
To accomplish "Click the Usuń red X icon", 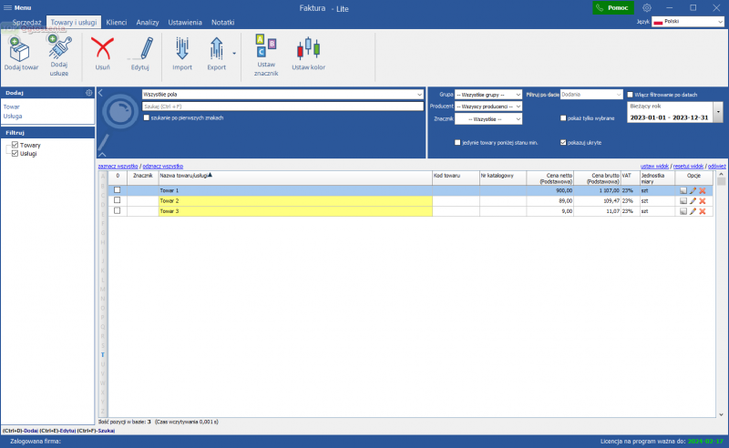I will click(x=103, y=48).
